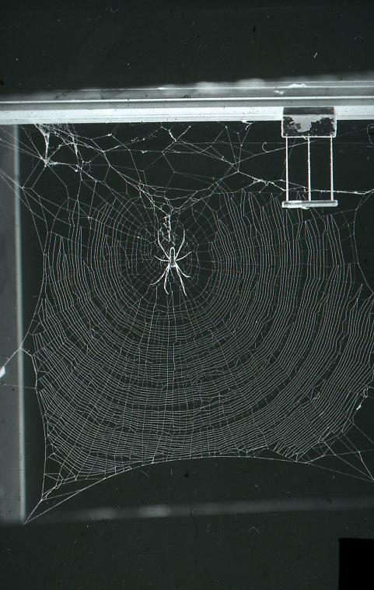Select the black rectangle in the bottom-right corner
The image size is (374, 590).
[356, 564]
